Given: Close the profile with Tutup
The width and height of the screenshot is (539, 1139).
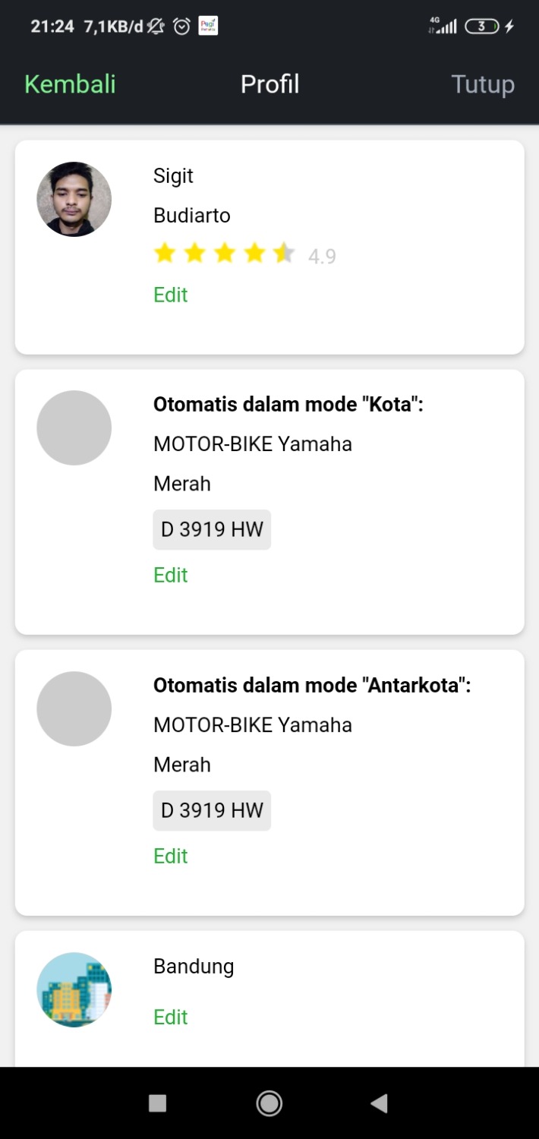Looking at the screenshot, I should click(x=483, y=84).
